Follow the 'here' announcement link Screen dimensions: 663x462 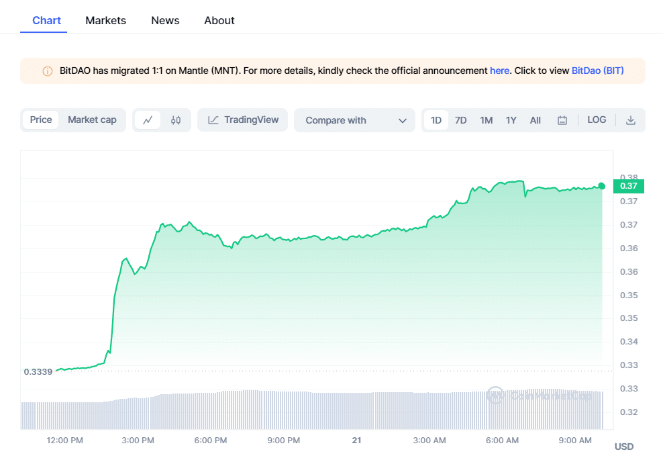(x=499, y=71)
